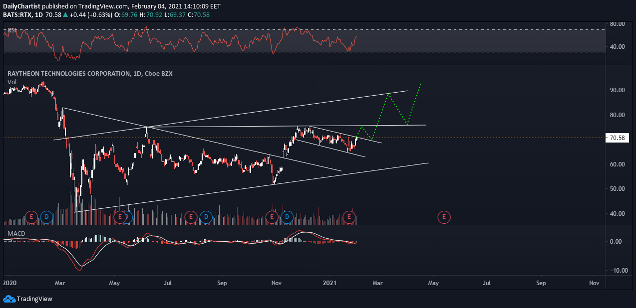Click the dividend marker nearest February 2020
The height and width of the screenshot is (308, 636).
click(46, 217)
